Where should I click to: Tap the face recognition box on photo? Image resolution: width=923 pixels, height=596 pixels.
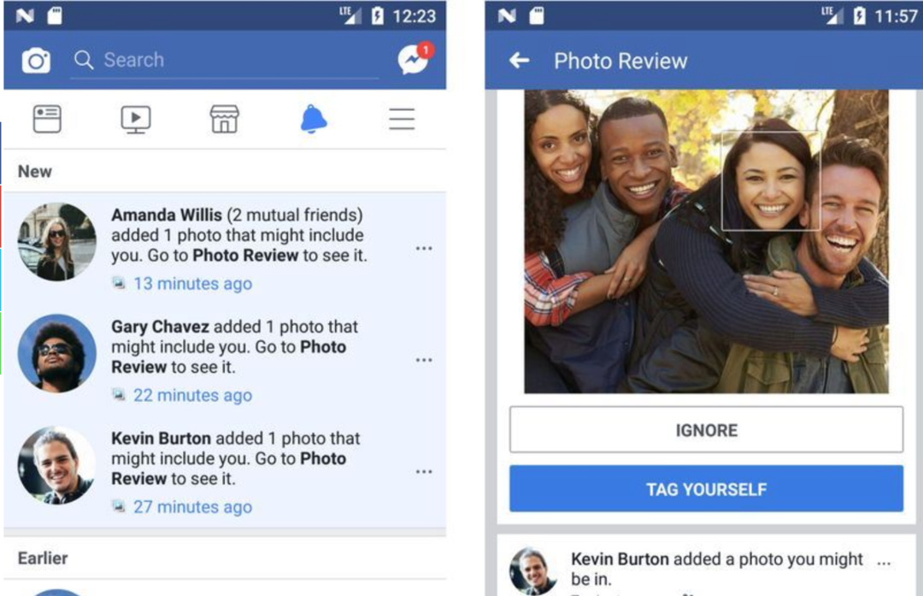coord(771,180)
